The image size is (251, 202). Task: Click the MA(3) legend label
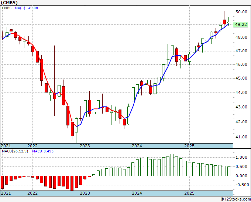[20, 8]
